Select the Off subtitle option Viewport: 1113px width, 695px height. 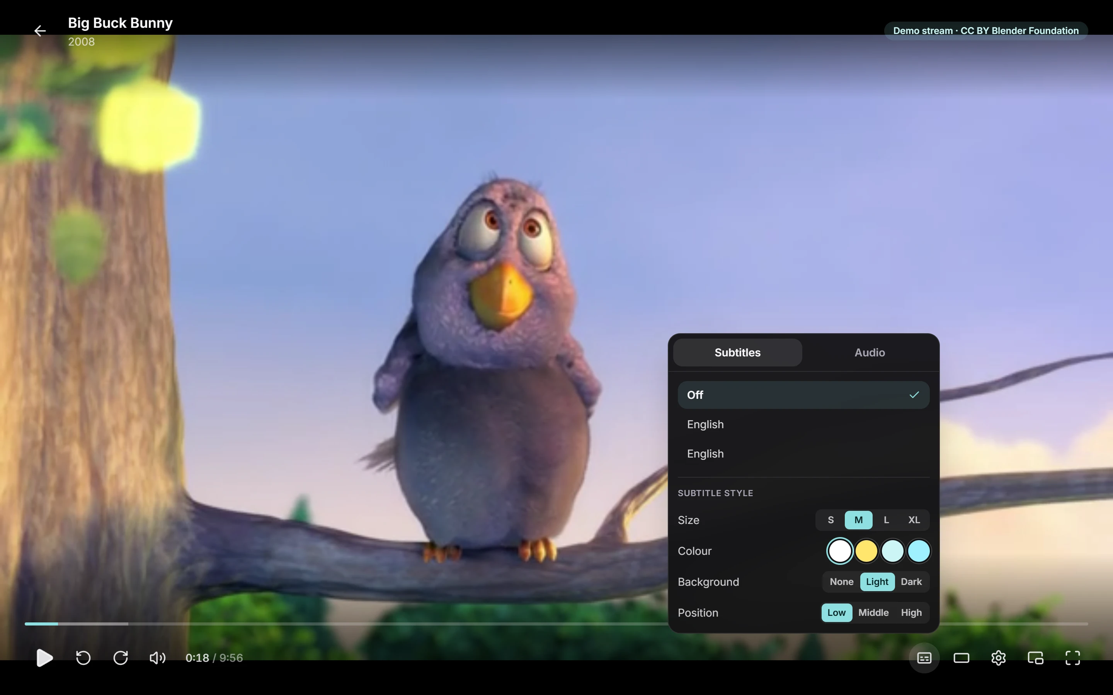tap(803, 395)
